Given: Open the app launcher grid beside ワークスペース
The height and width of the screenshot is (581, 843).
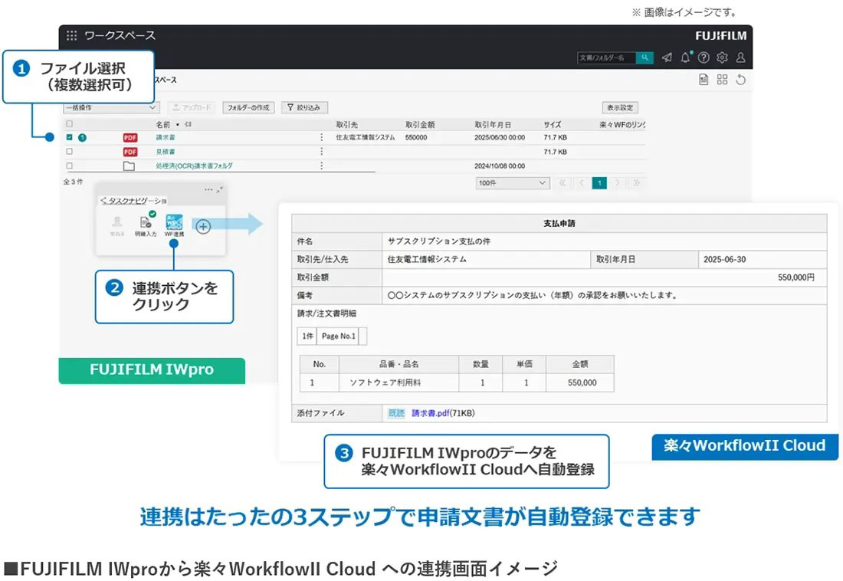Looking at the screenshot, I should click(71, 35).
